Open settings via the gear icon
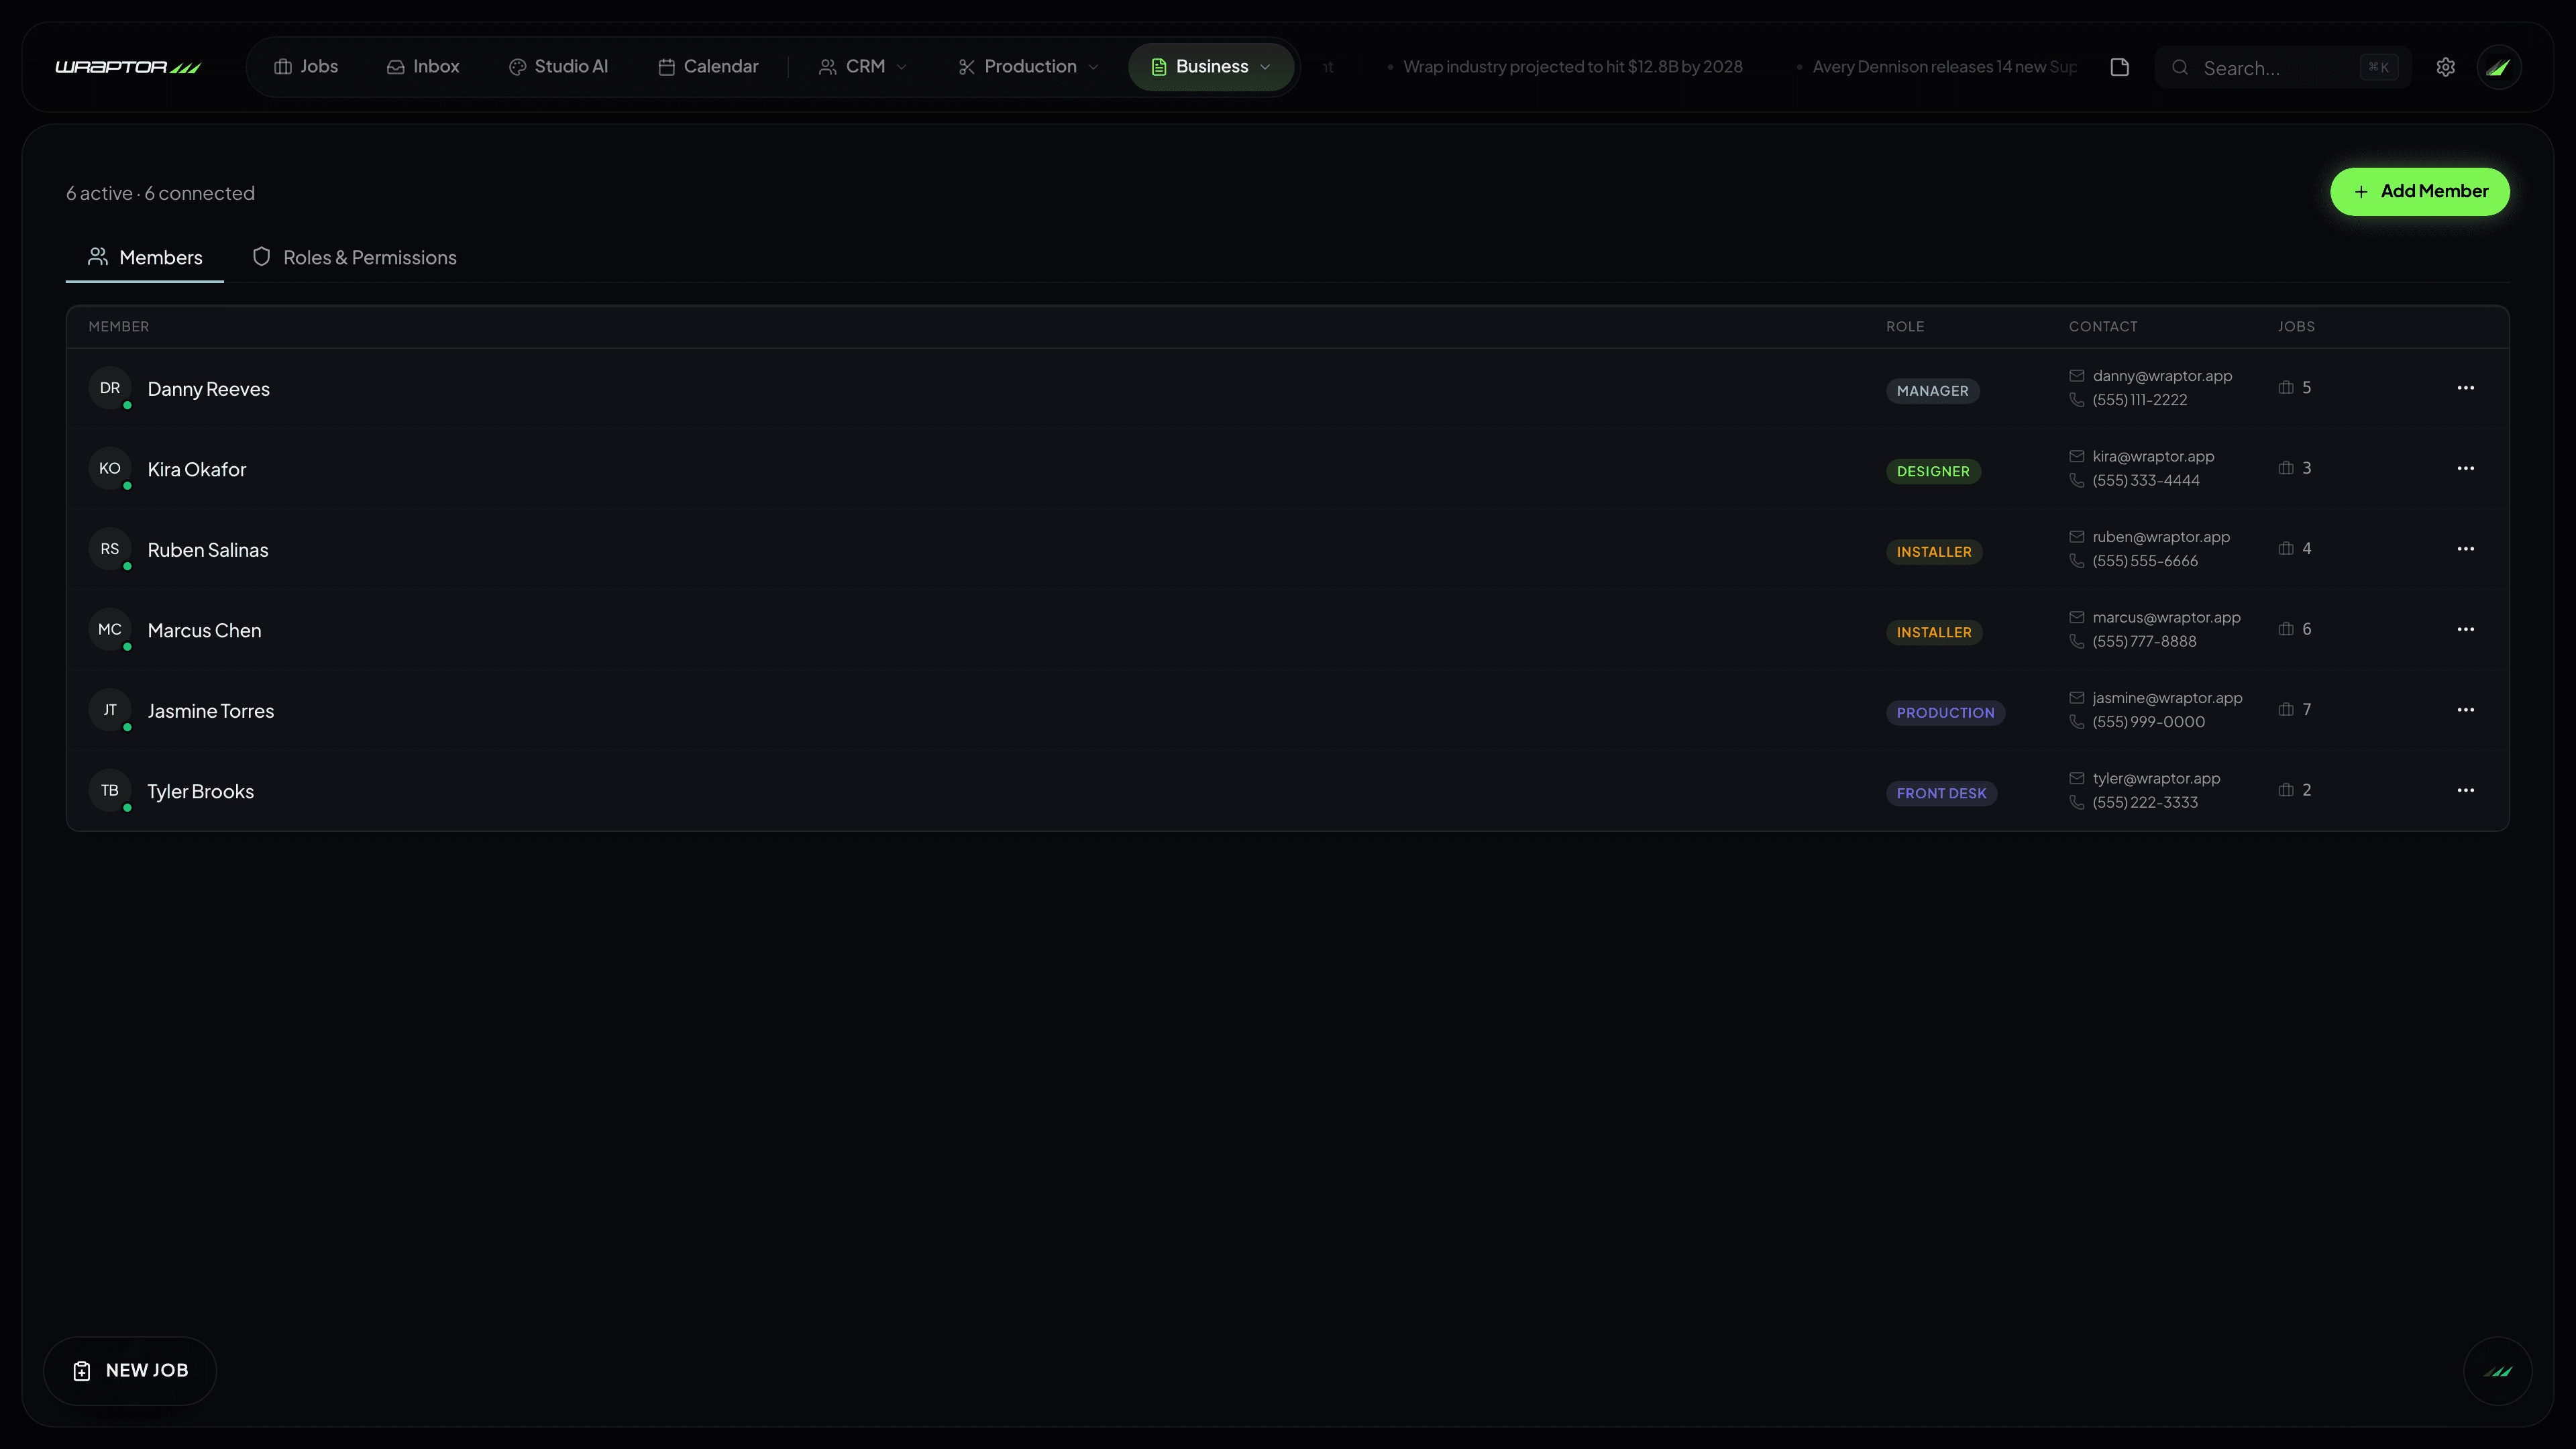The width and height of the screenshot is (2576, 1449). point(2445,66)
